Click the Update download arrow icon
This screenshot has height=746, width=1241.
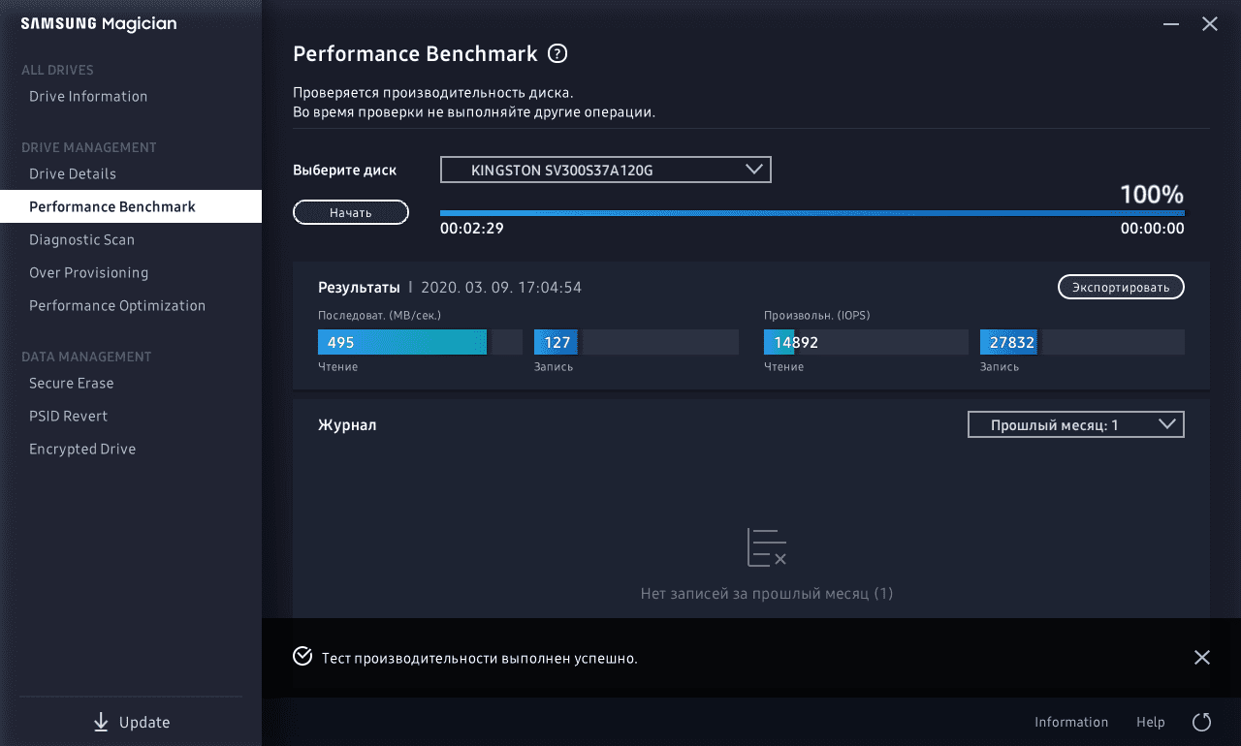101,722
